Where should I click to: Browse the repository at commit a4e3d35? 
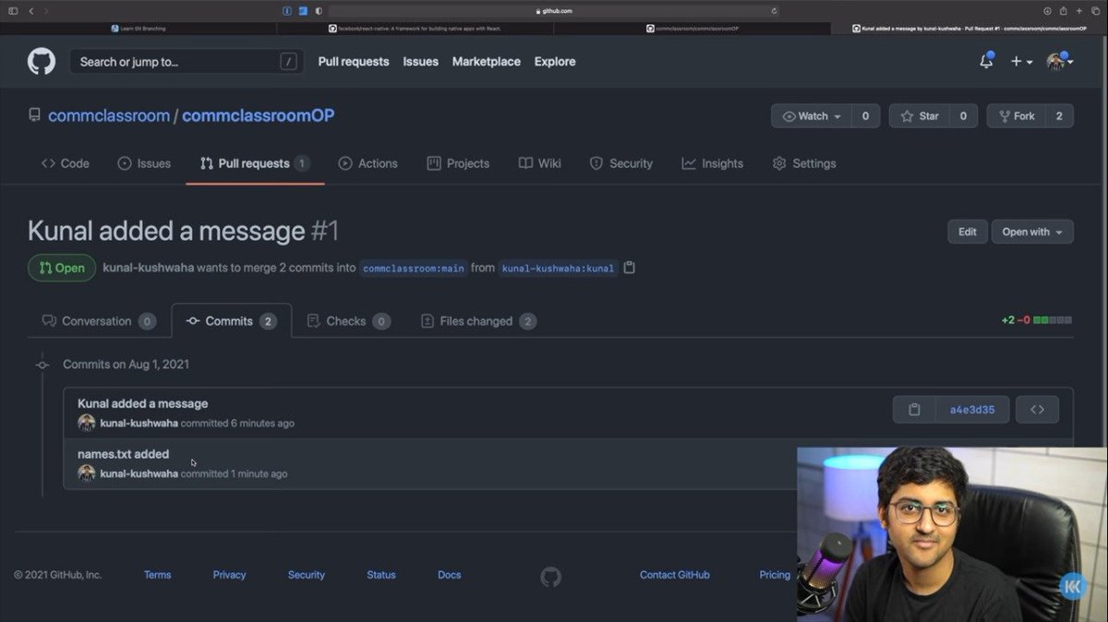[1037, 410]
